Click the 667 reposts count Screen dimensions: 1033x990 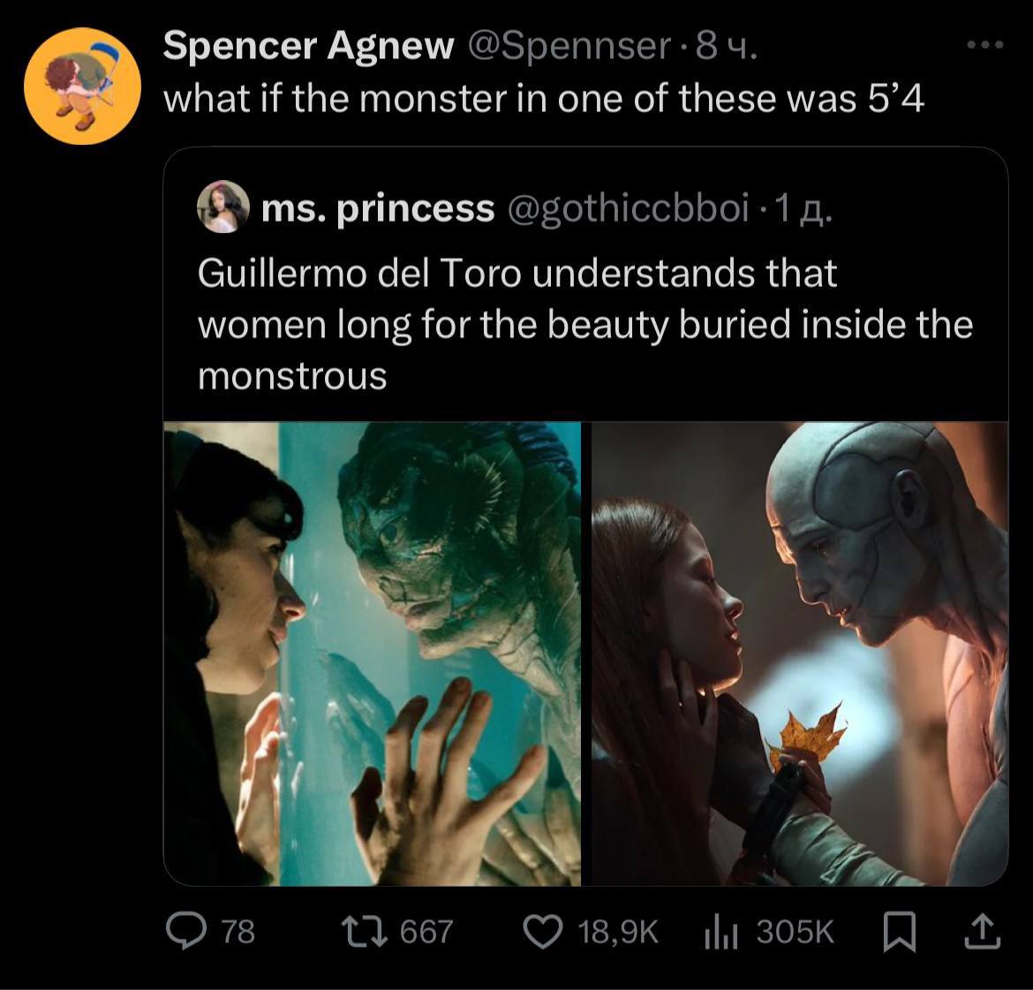tap(426, 932)
